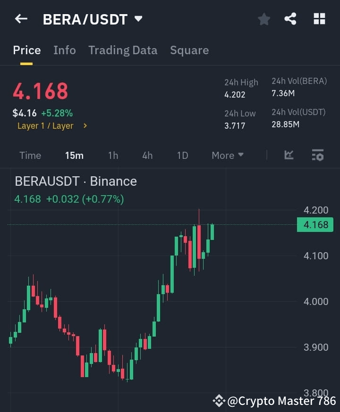Click the green 4.168 price label on axis
The height and width of the screenshot is (412, 340).
[x=315, y=225]
